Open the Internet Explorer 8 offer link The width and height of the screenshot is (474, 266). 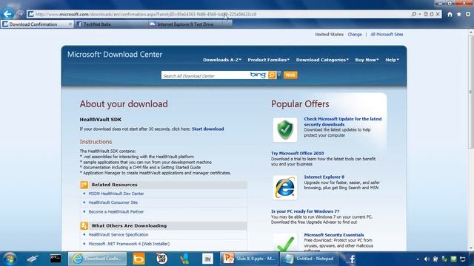[324, 177]
